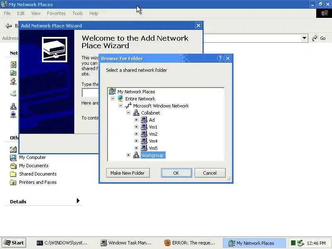Viewport: 332px width, 249px height.
Task: Click the My Network Places taskbar button
Action: [254, 243]
